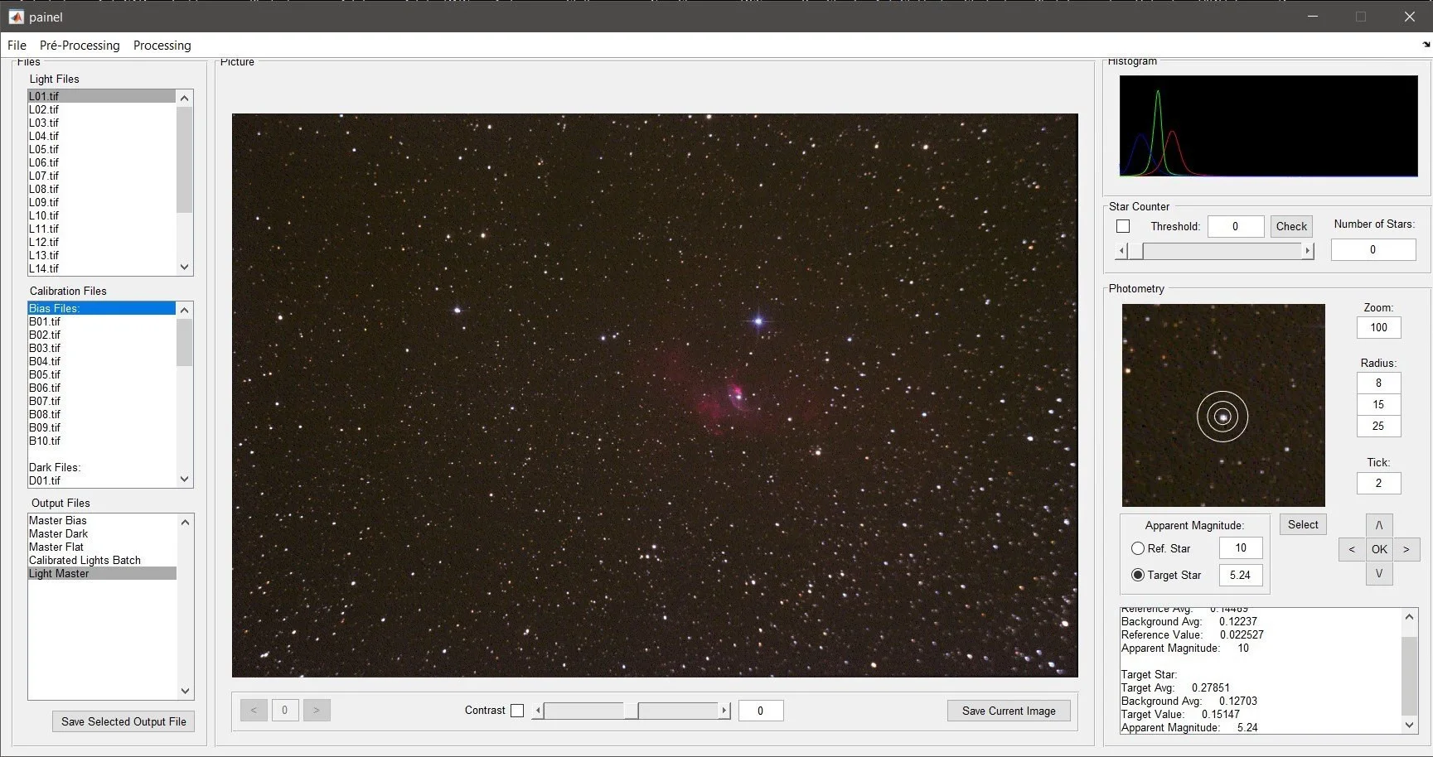This screenshot has width=1433, height=757.
Task: Select the Ref. Star radio button
Action: [1138, 548]
